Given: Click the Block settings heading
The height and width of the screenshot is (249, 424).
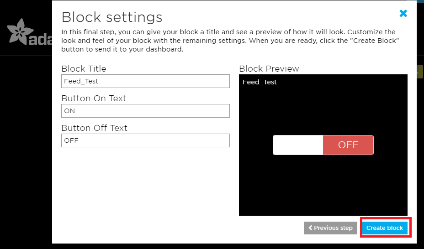Looking at the screenshot, I should (x=112, y=17).
